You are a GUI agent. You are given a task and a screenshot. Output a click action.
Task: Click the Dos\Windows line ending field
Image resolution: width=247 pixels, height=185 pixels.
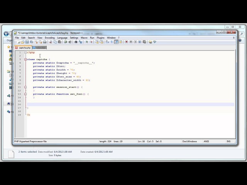189,141
